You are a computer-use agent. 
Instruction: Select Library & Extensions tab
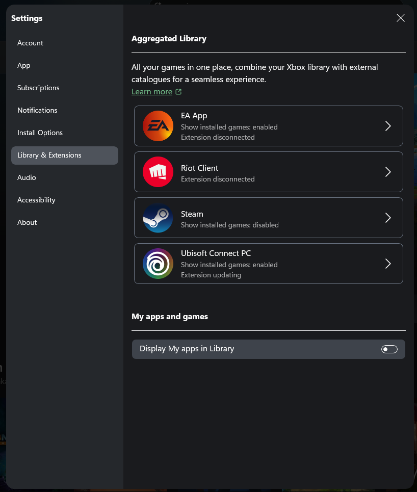(x=65, y=156)
